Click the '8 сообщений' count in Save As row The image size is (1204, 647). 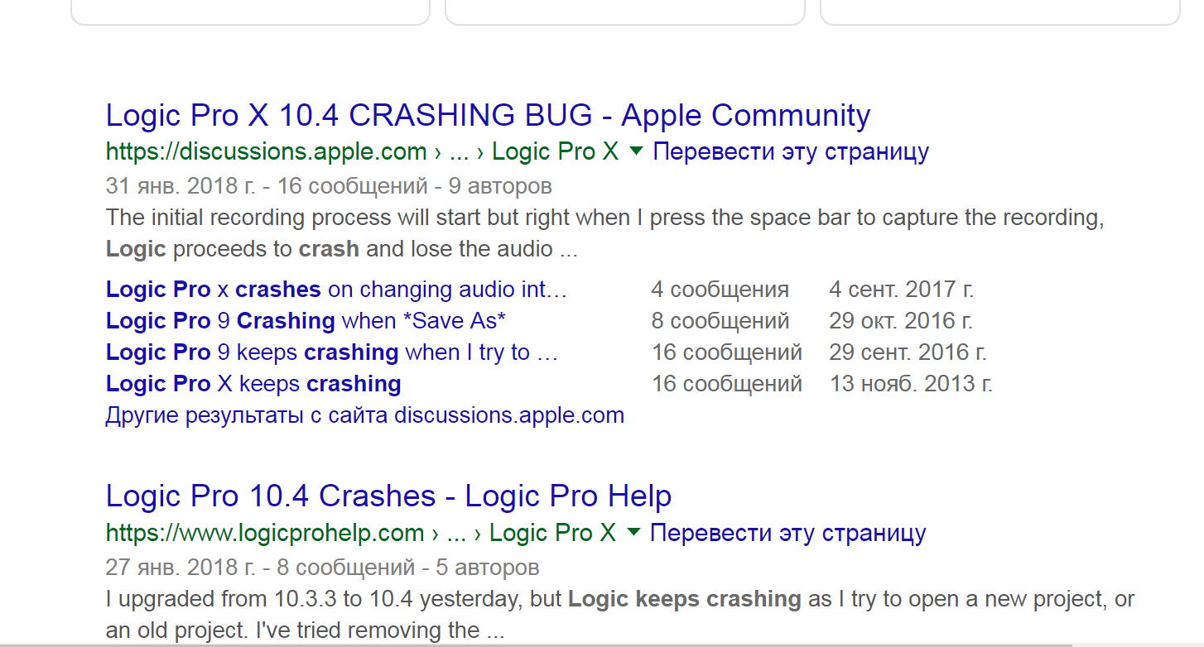tap(720, 321)
